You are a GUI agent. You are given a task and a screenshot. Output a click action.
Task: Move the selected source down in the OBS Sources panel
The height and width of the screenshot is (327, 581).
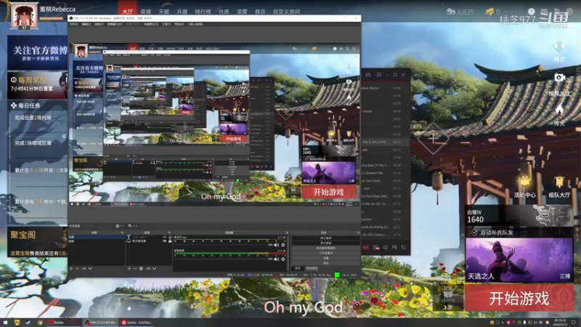[x=154, y=268]
